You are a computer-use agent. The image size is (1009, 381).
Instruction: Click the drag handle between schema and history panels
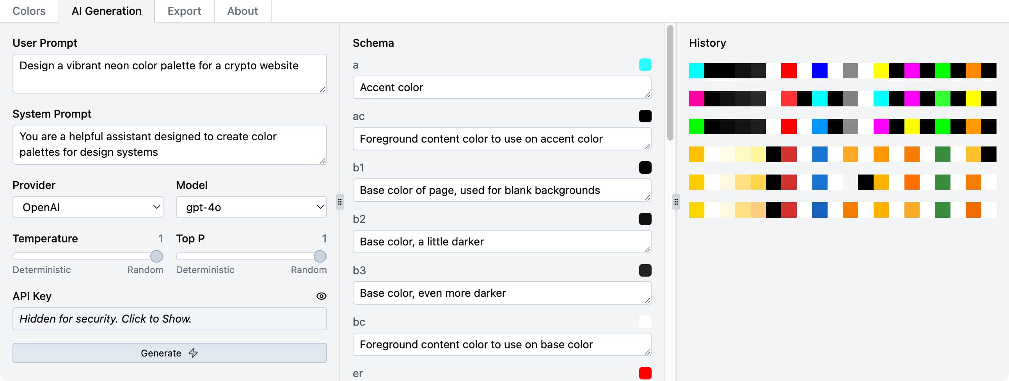click(676, 202)
